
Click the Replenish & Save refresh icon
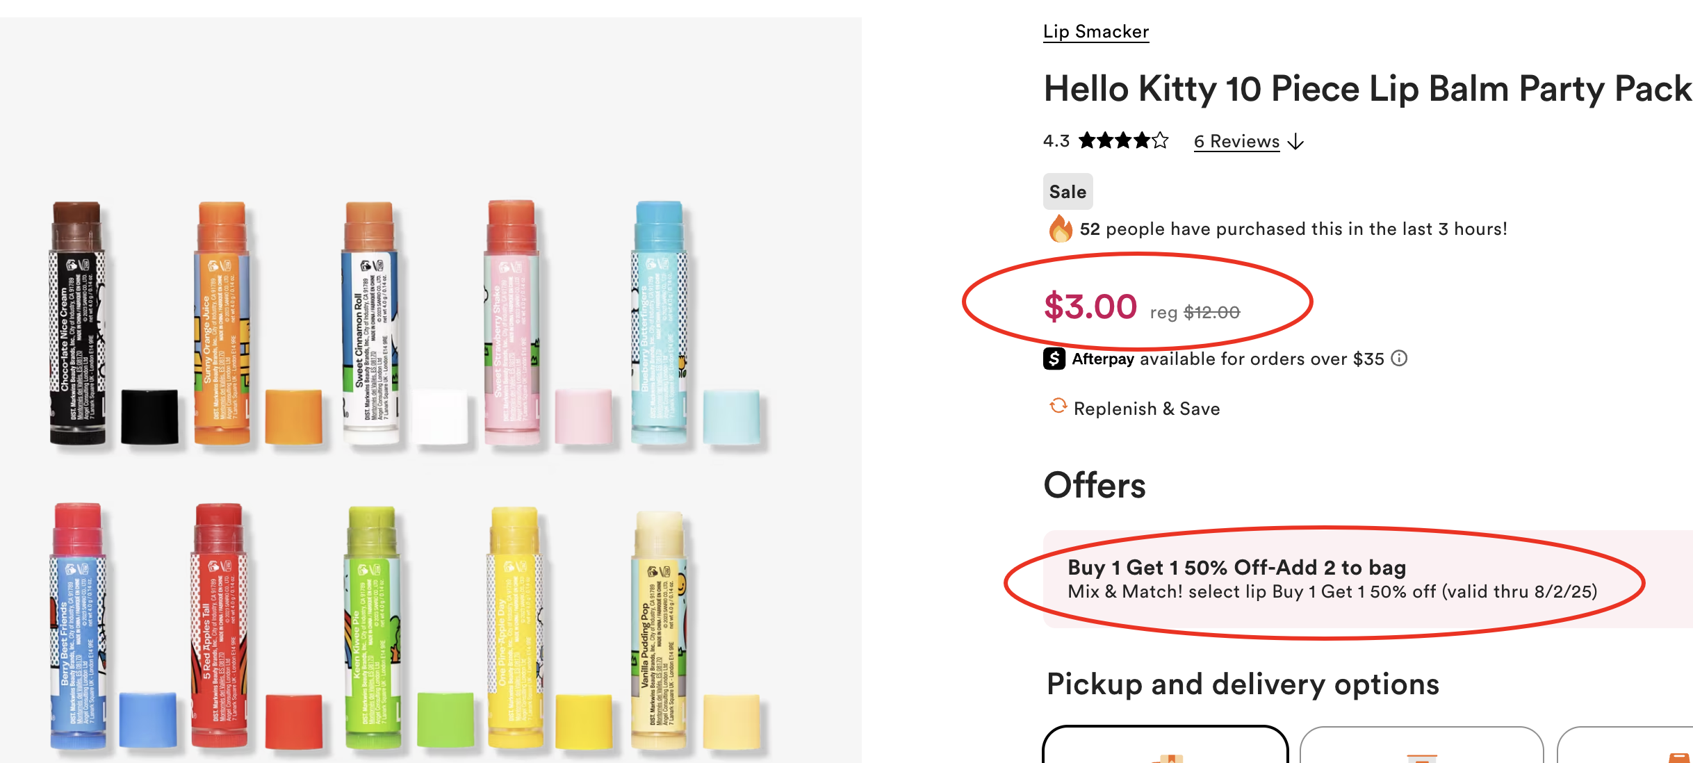coord(1058,407)
